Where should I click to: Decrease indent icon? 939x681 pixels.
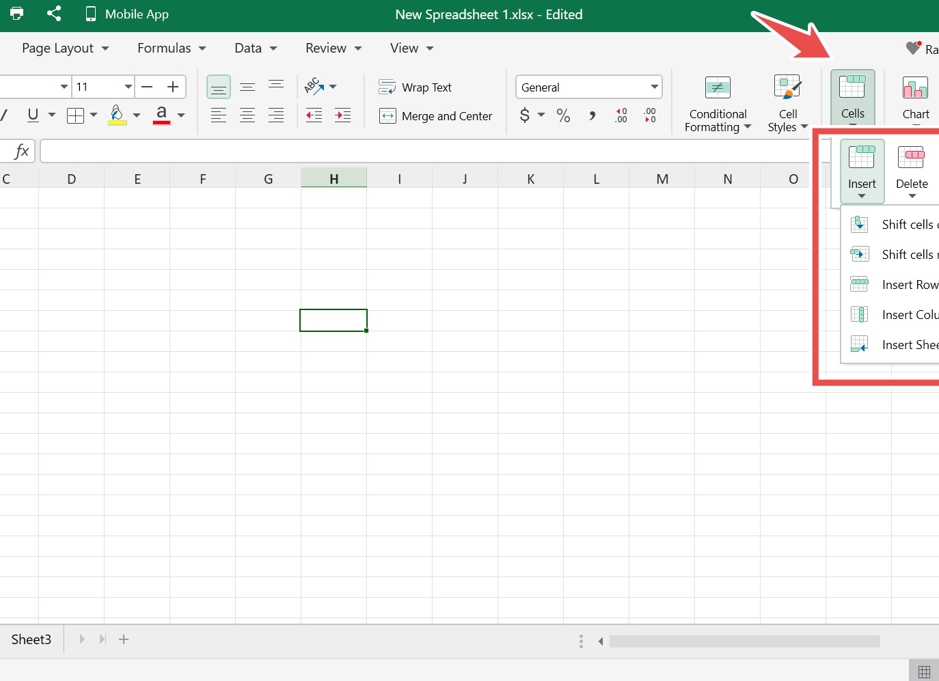314,115
